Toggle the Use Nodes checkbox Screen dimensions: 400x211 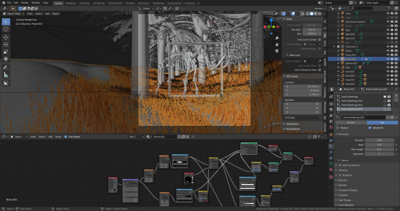(66, 137)
